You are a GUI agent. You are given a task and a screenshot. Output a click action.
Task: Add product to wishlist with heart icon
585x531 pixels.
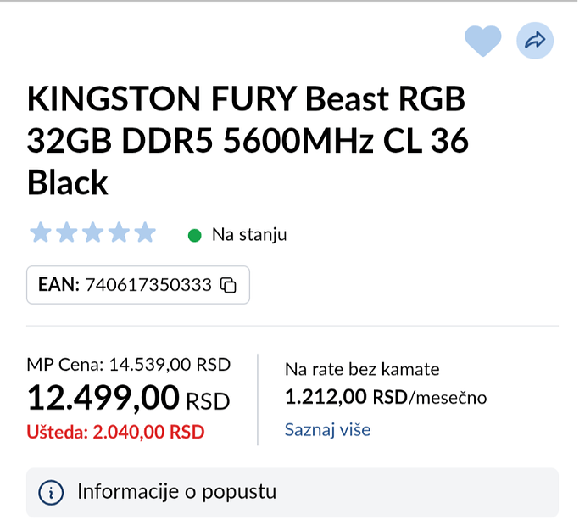coord(482,40)
